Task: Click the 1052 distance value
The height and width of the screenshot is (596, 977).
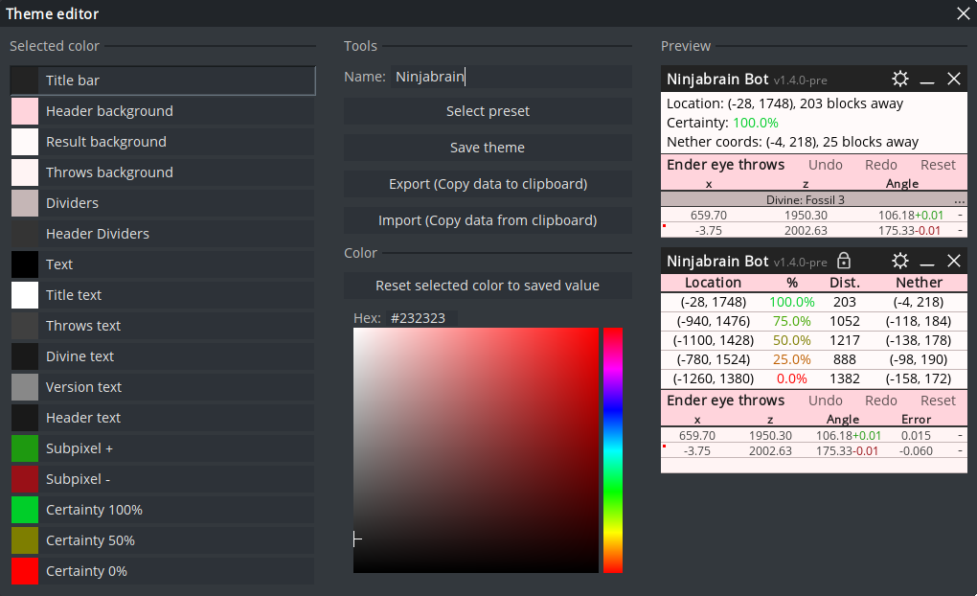Action: click(x=845, y=321)
